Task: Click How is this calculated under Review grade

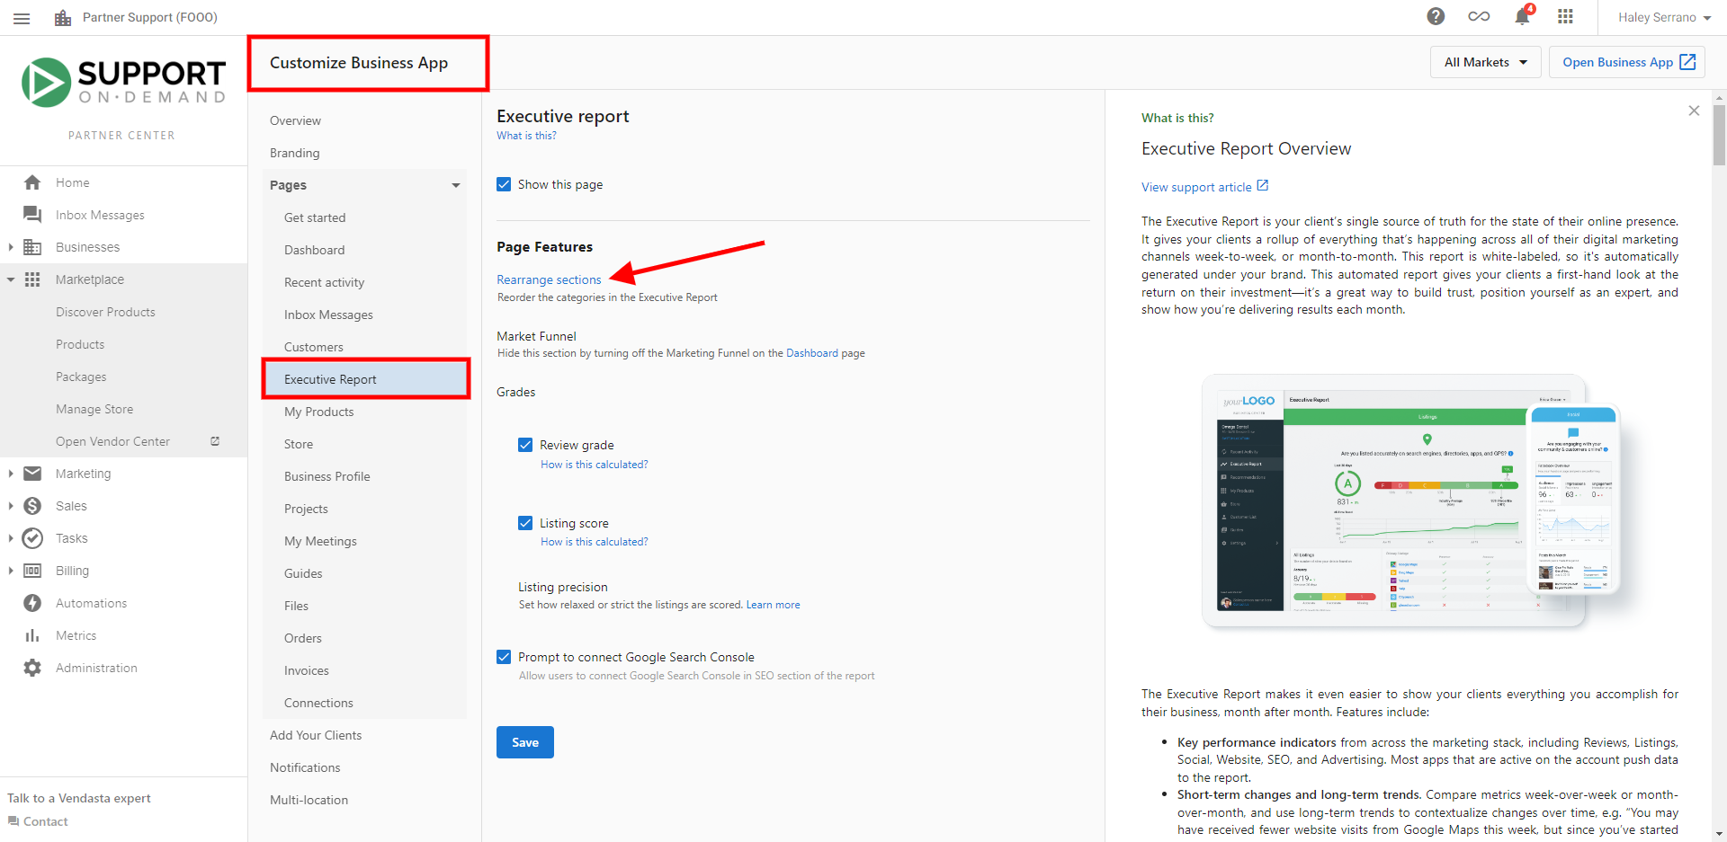Action: [594, 465]
